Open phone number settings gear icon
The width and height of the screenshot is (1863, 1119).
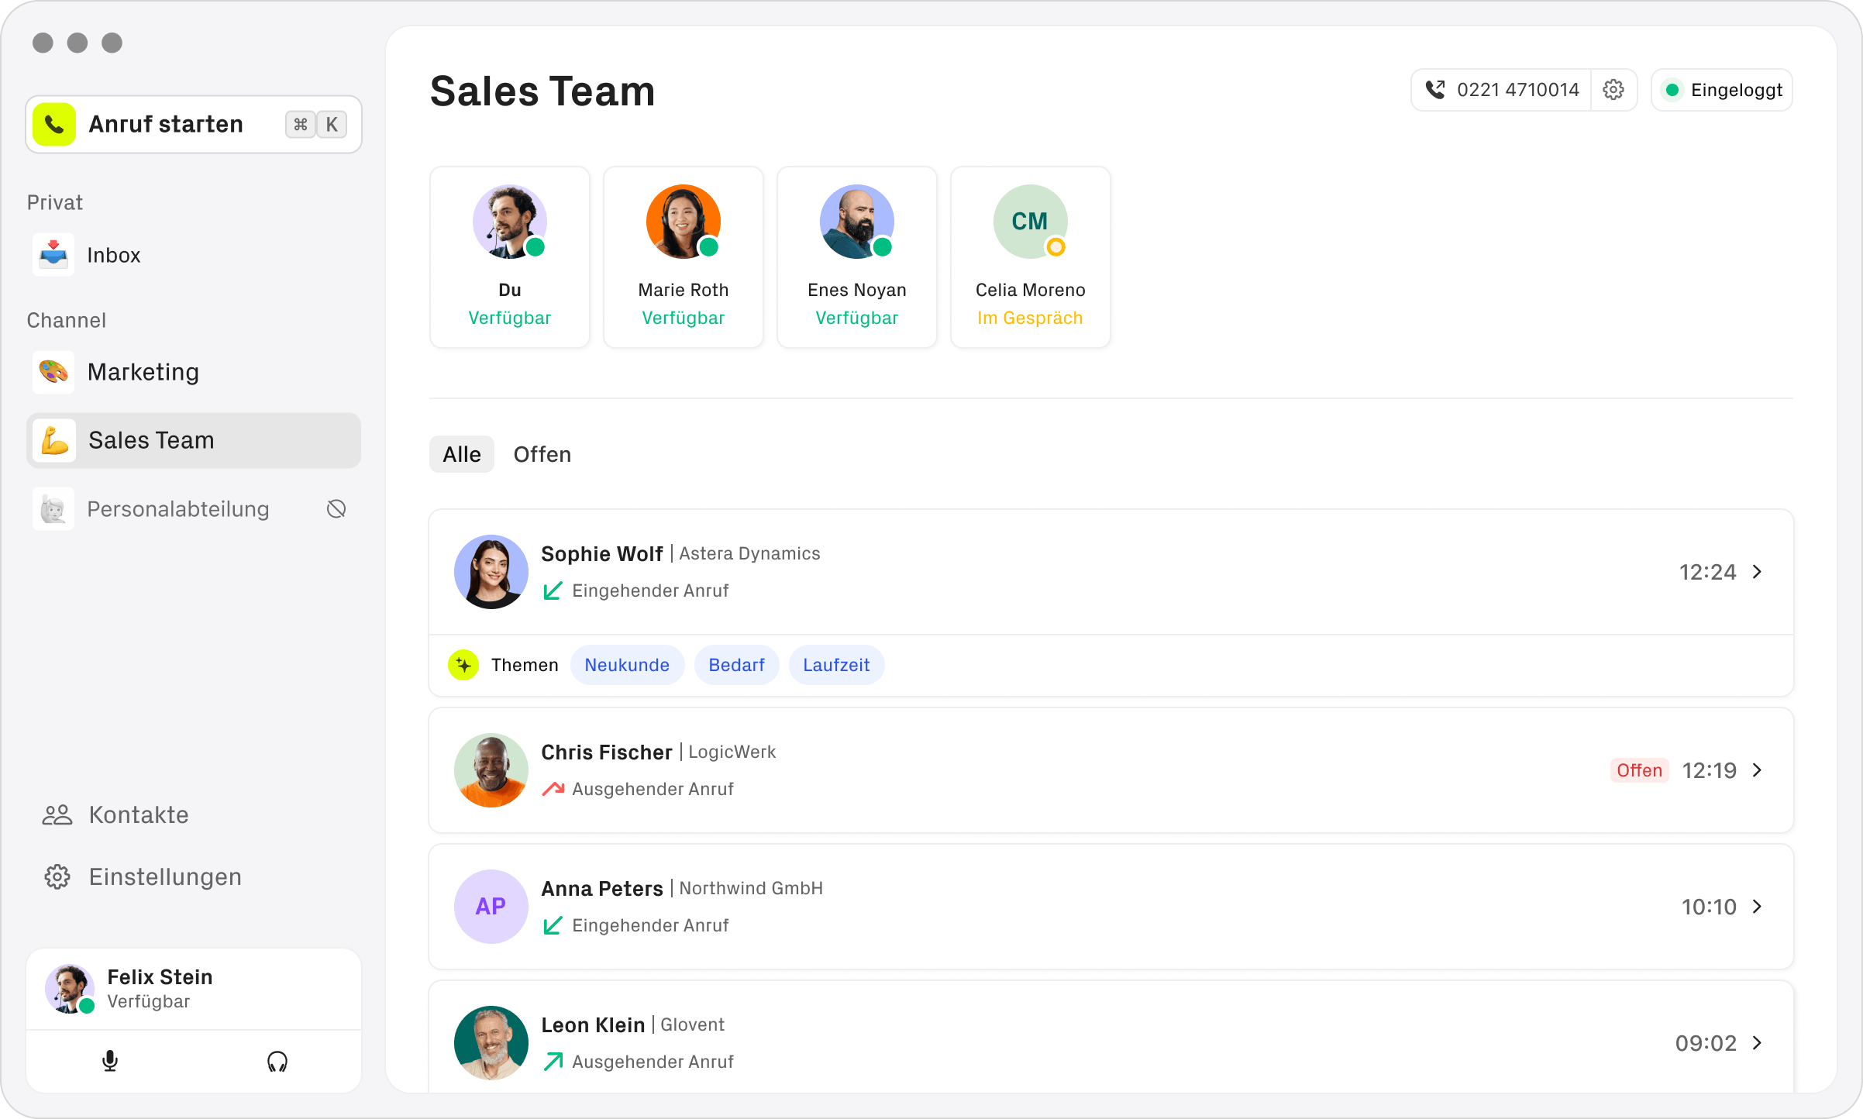pyautogui.click(x=1613, y=90)
